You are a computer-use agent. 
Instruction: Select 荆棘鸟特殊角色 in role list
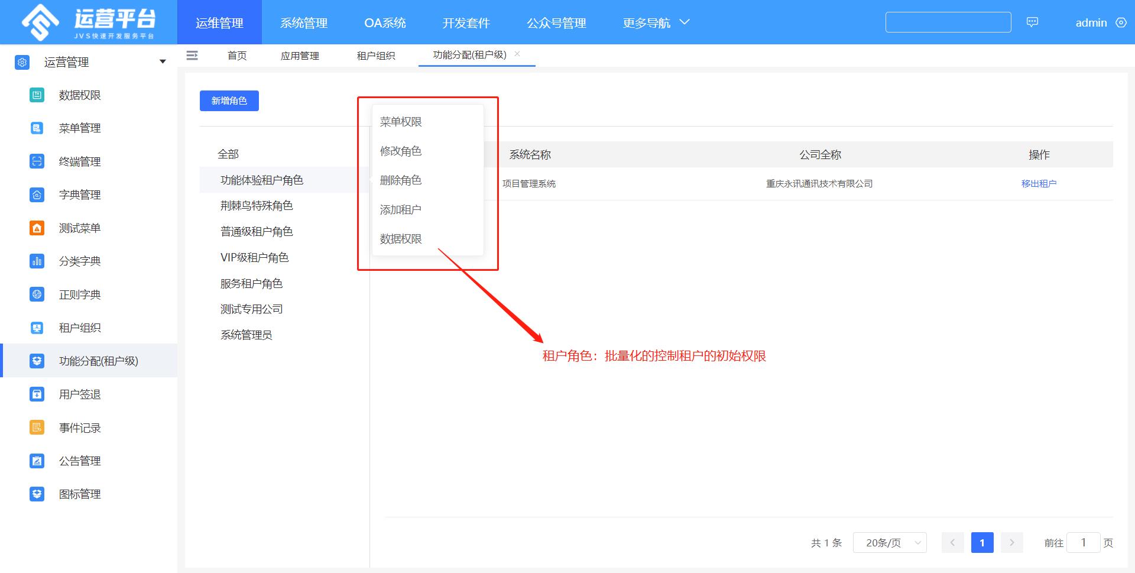click(x=257, y=206)
